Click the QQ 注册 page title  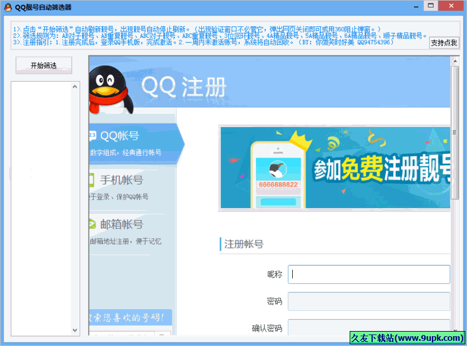point(184,87)
